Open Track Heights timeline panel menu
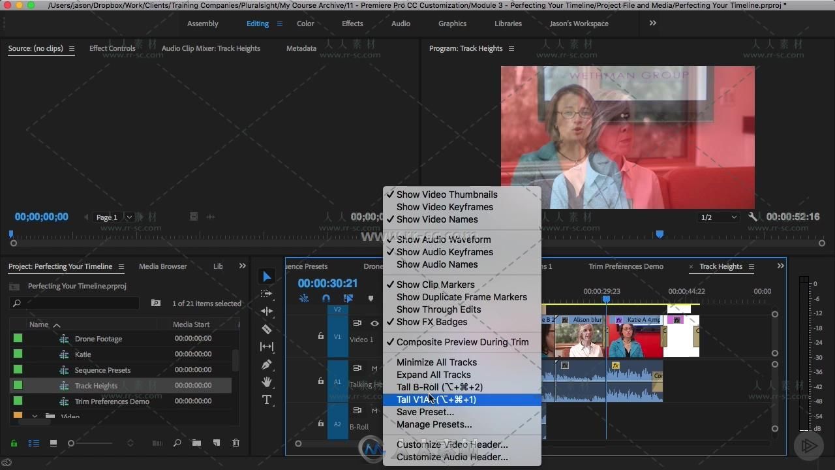The width and height of the screenshot is (835, 470). coord(751,266)
